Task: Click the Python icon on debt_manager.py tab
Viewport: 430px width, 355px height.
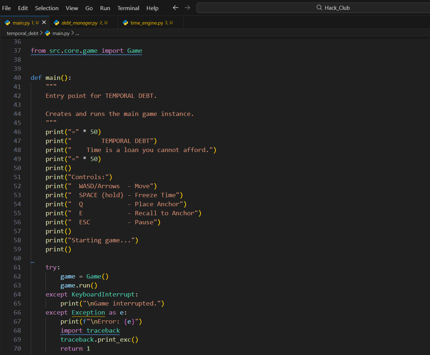Action: pyautogui.click(x=57, y=23)
